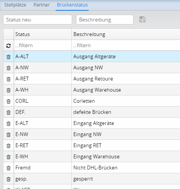Delete the A-NW row via trash icon
The image size is (180, 189).
[x=8, y=68]
